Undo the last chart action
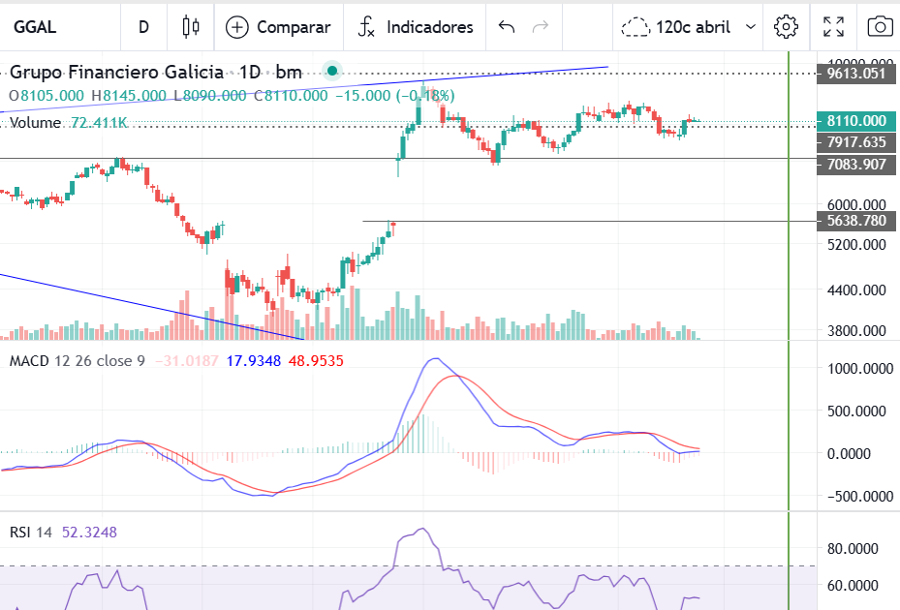Image resolution: width=900 pixels, height=610 pixels. [506, 27]
